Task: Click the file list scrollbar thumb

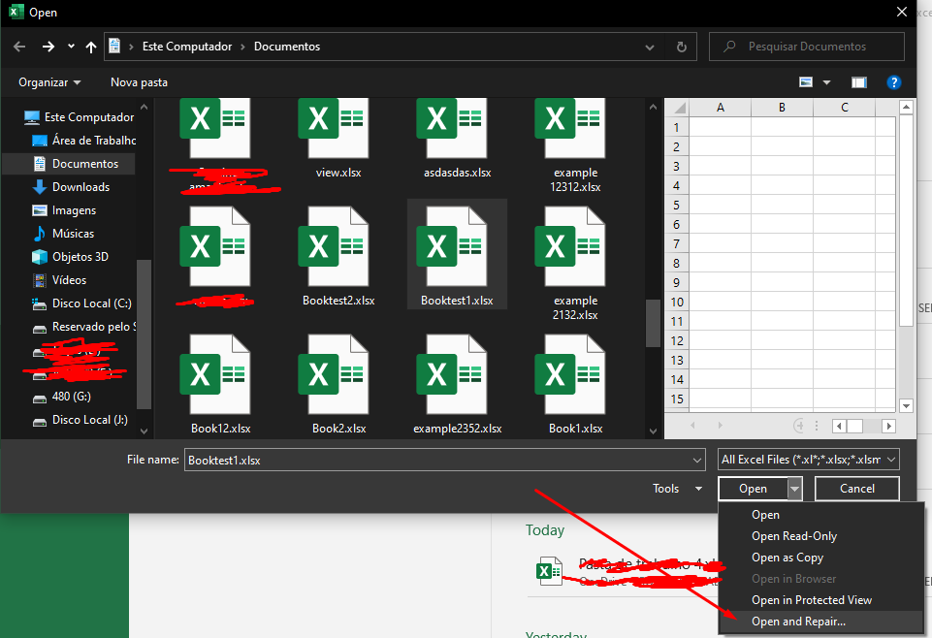Action: point(653,323)
